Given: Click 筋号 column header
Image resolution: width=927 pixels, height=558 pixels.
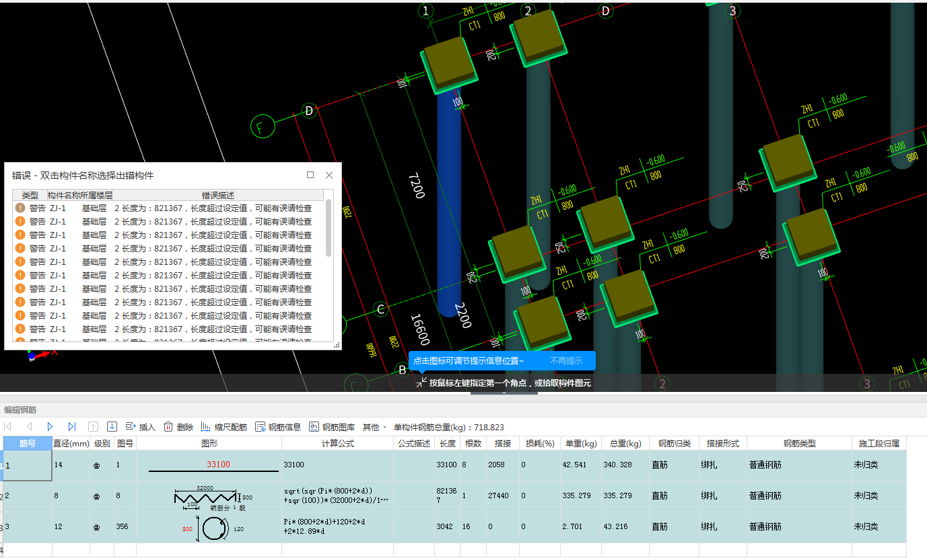Looking at the screenshot, I should (x=28, y=443).
